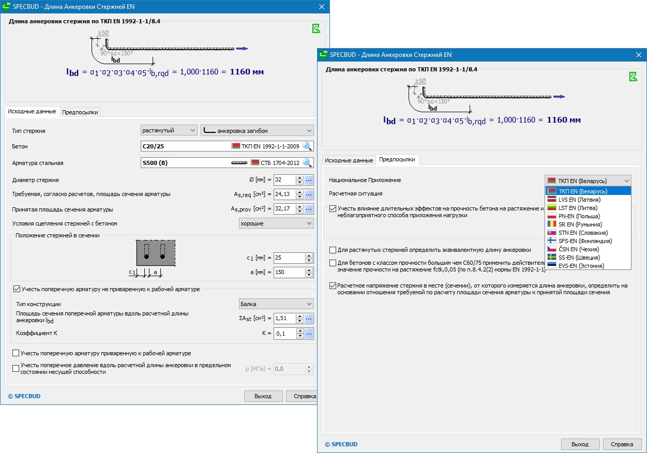The image size is (647, 453).
Task: Click ellipsis button next to As,req value
Action: [309, 194]
